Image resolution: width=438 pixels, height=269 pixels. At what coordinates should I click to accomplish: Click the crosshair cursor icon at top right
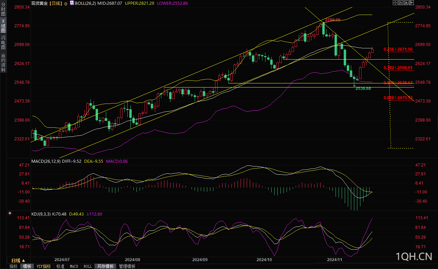[395, 3]
